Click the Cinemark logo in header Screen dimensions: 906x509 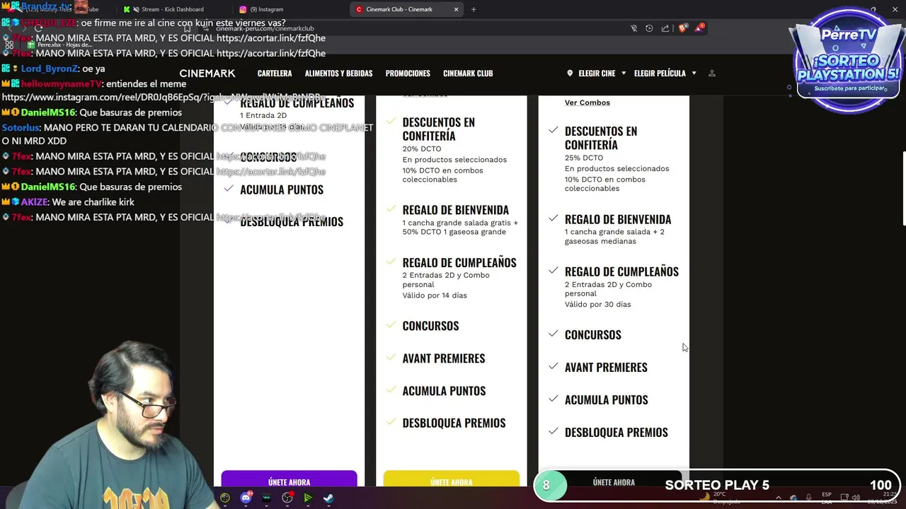[x=207, y=74]
